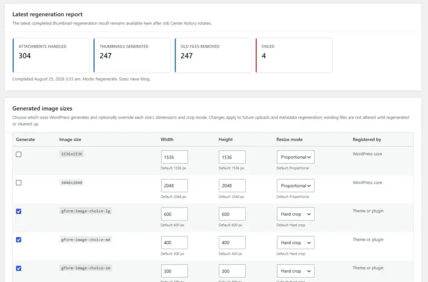Edit height value for gform-image-choice-sm
This screenshot has height=282, width=428.
[x=232, y=271]
